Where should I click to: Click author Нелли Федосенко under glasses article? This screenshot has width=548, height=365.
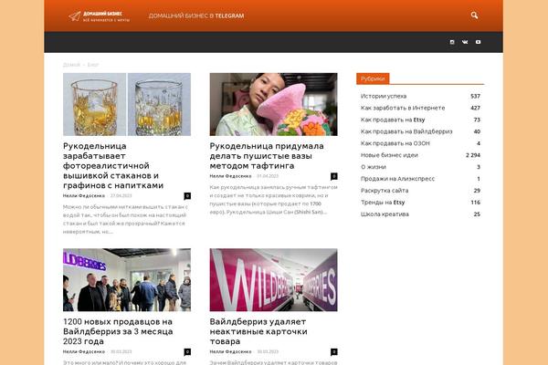pyautogui.click(x=84, y=196)
